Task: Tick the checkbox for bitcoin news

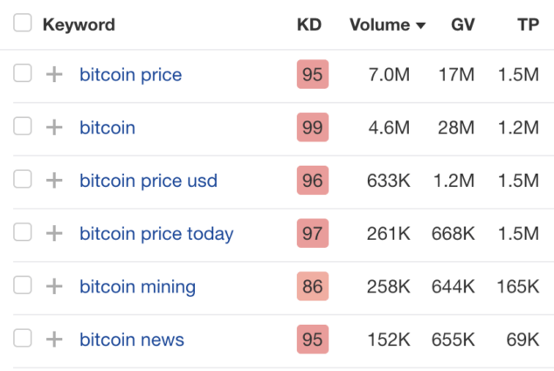Action: [x=23, y=339]
